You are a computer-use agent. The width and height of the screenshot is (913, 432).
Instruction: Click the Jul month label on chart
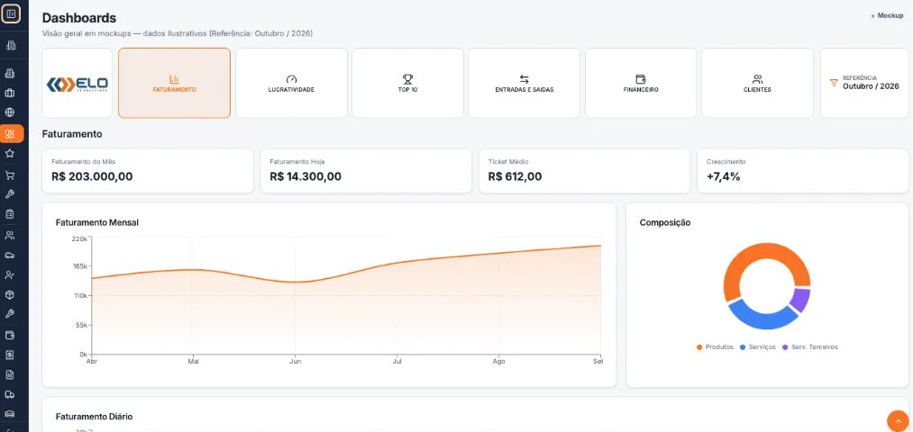397,361
